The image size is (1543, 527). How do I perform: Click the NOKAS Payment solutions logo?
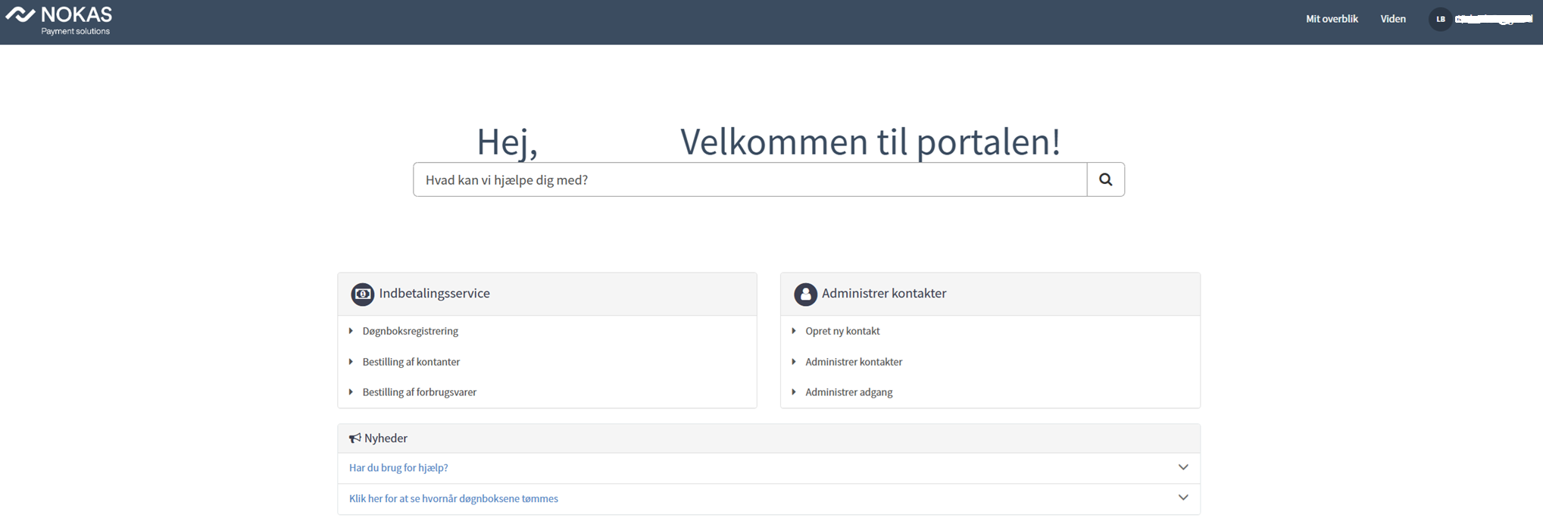pyautogui.click(x=59, y=20)
